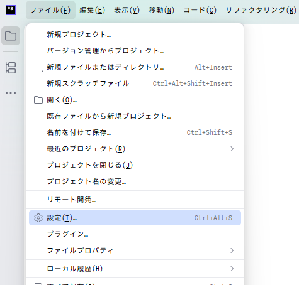Click the PhpStorm PS logo icon

point(11,10)
